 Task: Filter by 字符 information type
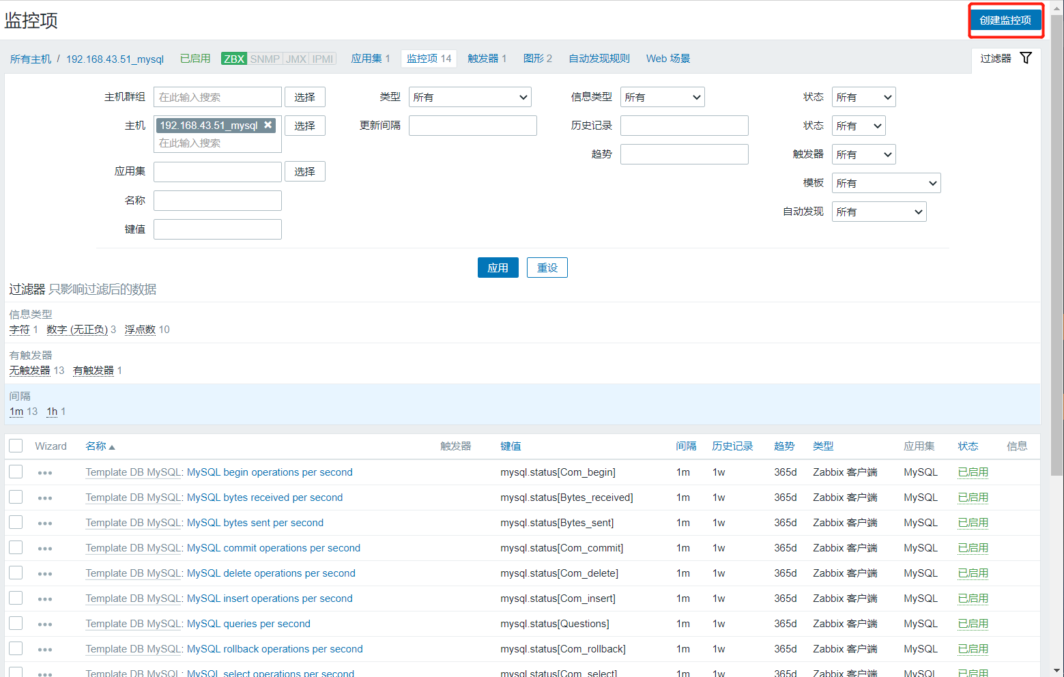[19, 330]
